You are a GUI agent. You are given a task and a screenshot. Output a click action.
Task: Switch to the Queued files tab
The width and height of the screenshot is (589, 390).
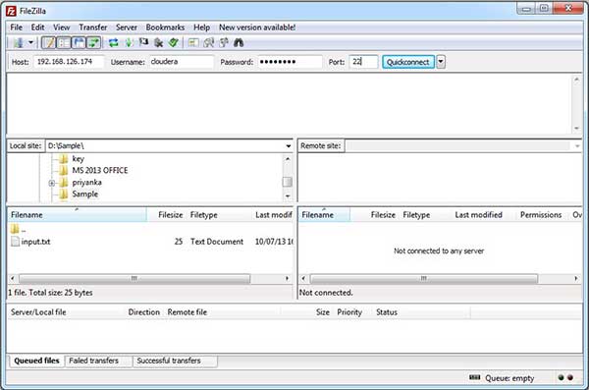36,361
